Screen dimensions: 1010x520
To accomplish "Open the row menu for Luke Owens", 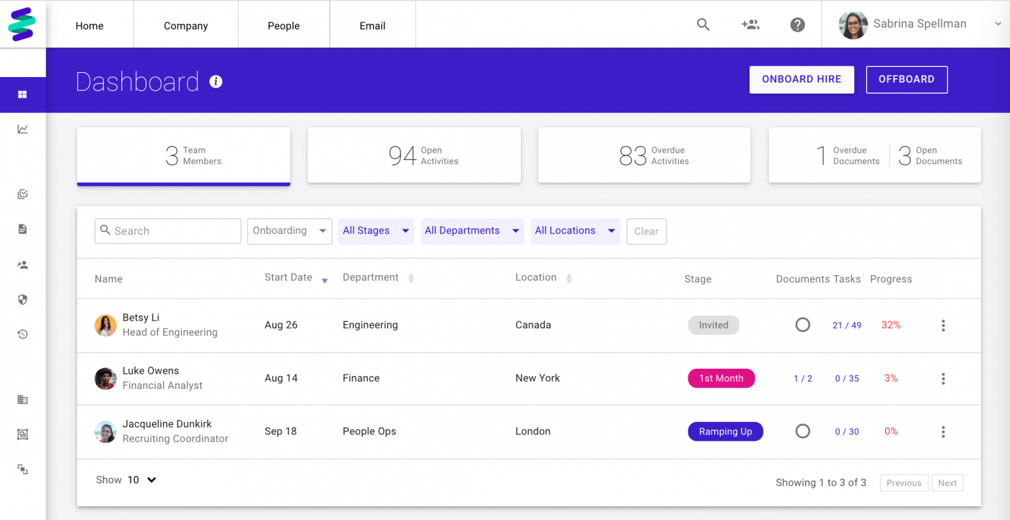I will point(943,379).
